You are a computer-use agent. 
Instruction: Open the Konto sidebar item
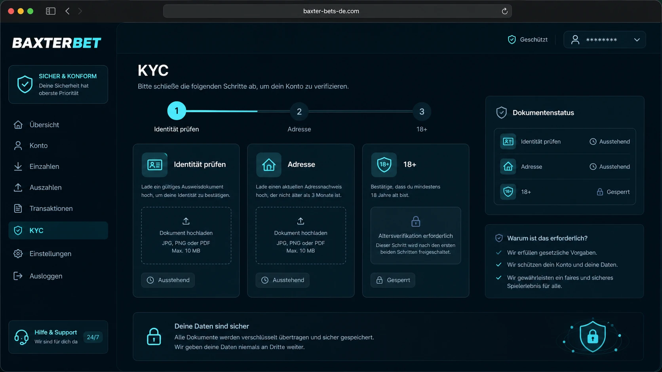(x=58, y=145)
